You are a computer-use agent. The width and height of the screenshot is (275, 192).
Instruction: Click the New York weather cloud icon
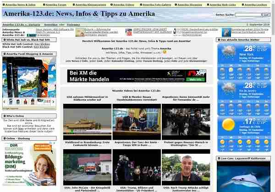(x=228, y=50)
